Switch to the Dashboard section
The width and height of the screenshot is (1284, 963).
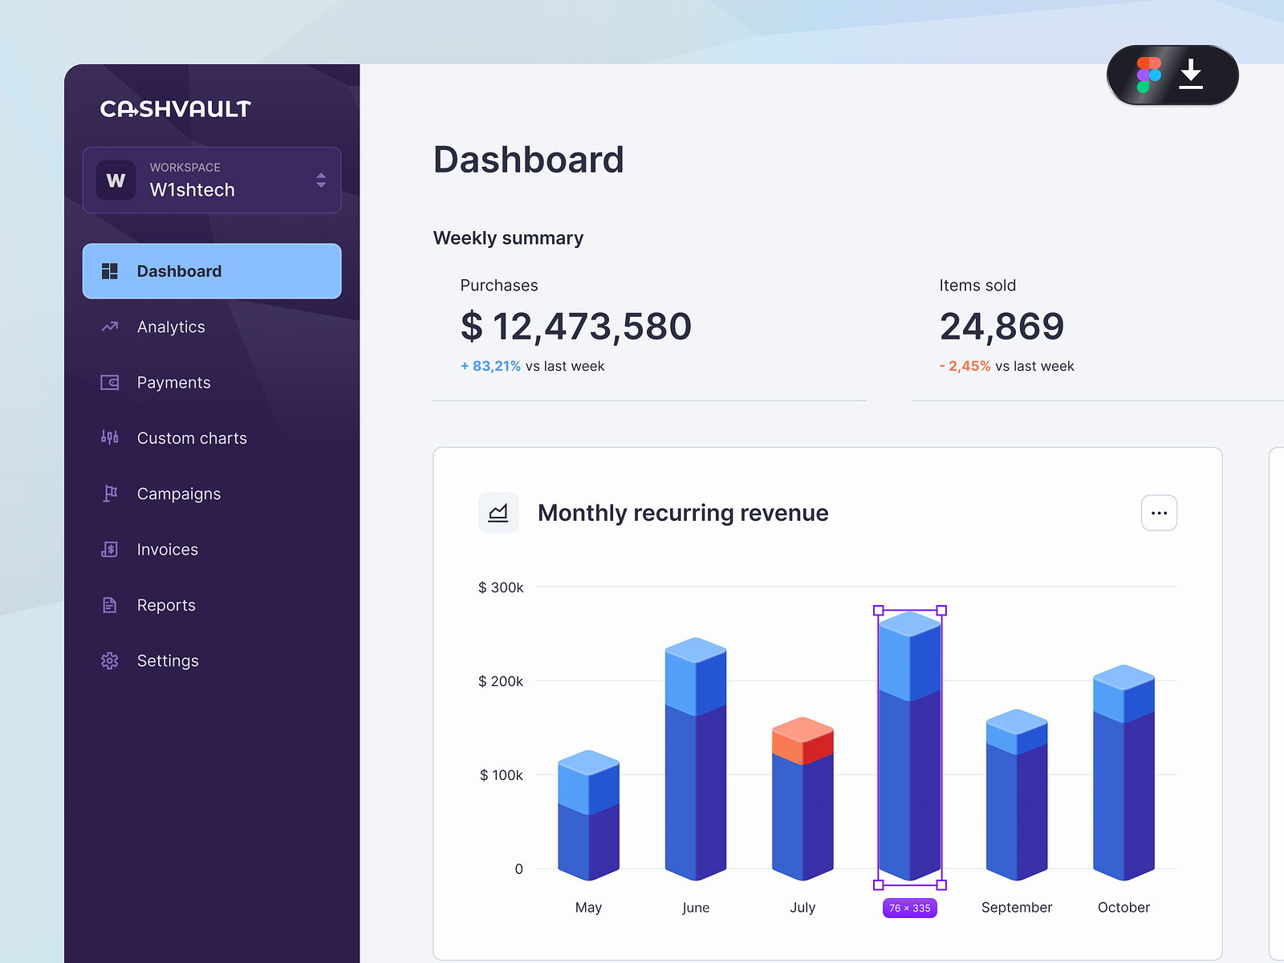click(179, 271)
